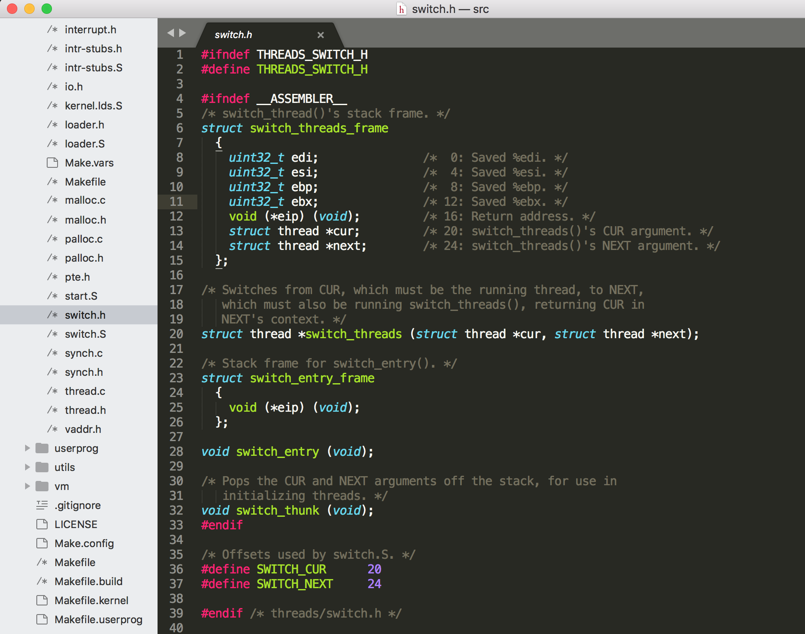Image resolution: width=805 pixels, height=634 pixels.
Task: Click the header file icon in title bar
Action: tap(402, 9)
